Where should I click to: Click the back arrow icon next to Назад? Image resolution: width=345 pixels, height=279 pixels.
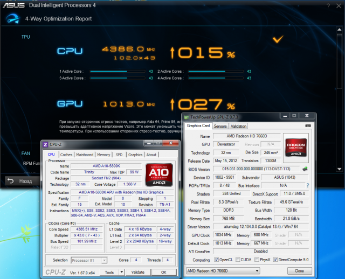(x=11, y=181)
